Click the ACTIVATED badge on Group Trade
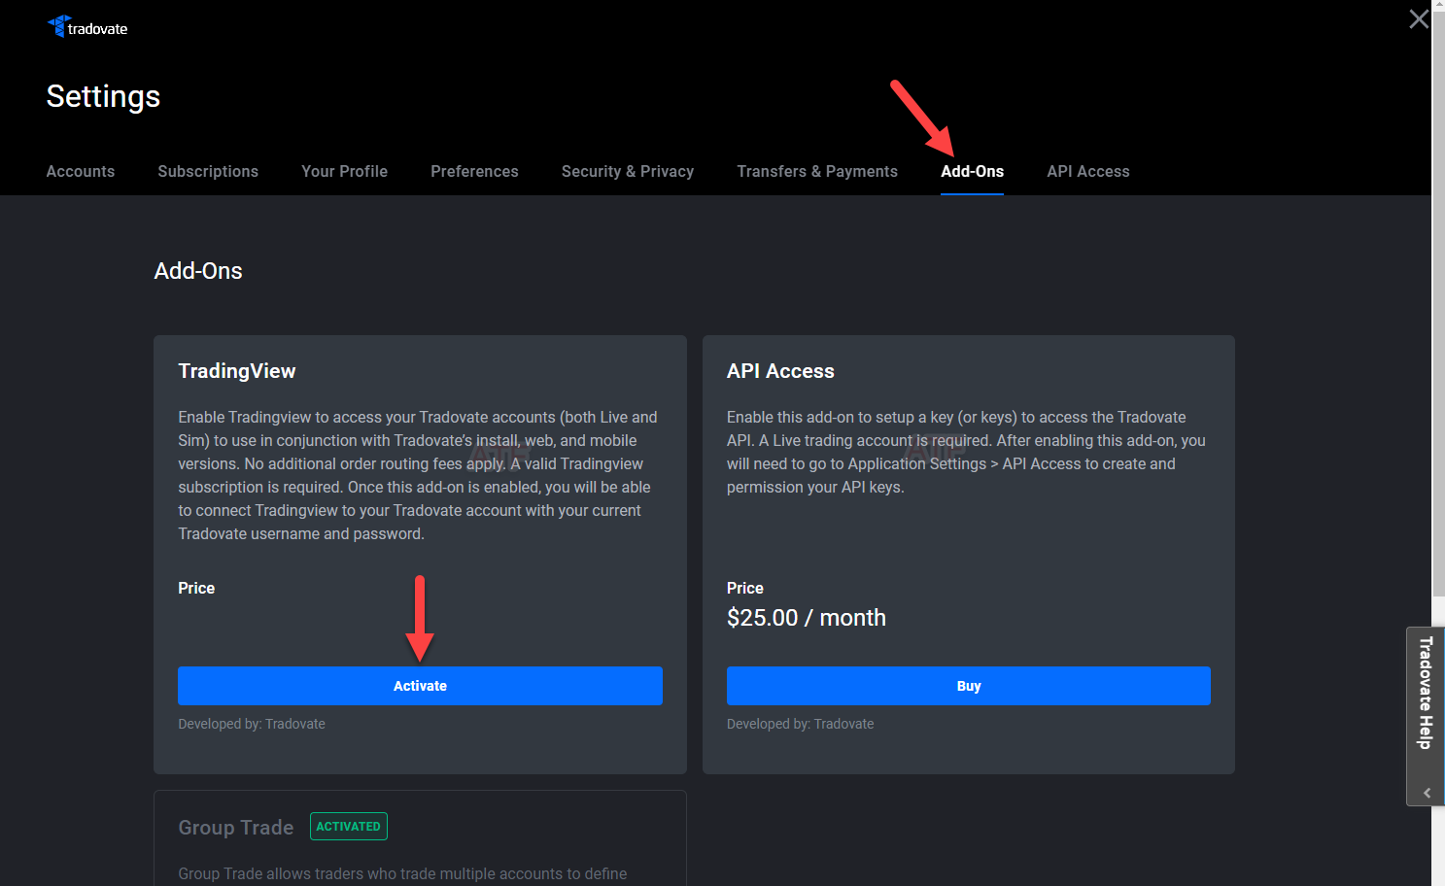Image resolution: width=1445 pixels, height=886 pixels. coord(348,827)
